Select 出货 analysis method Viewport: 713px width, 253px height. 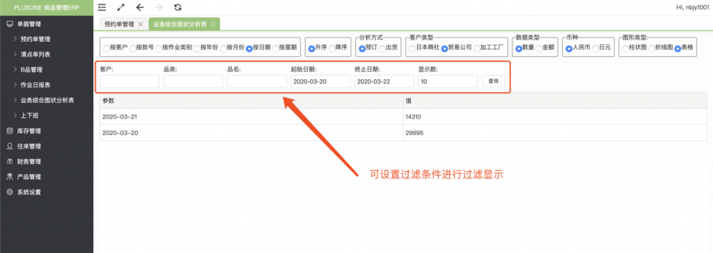382,48
